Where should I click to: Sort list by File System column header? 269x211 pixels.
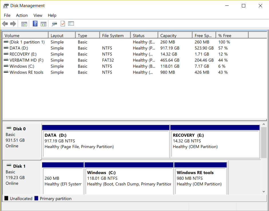click(x=113, y=36)
